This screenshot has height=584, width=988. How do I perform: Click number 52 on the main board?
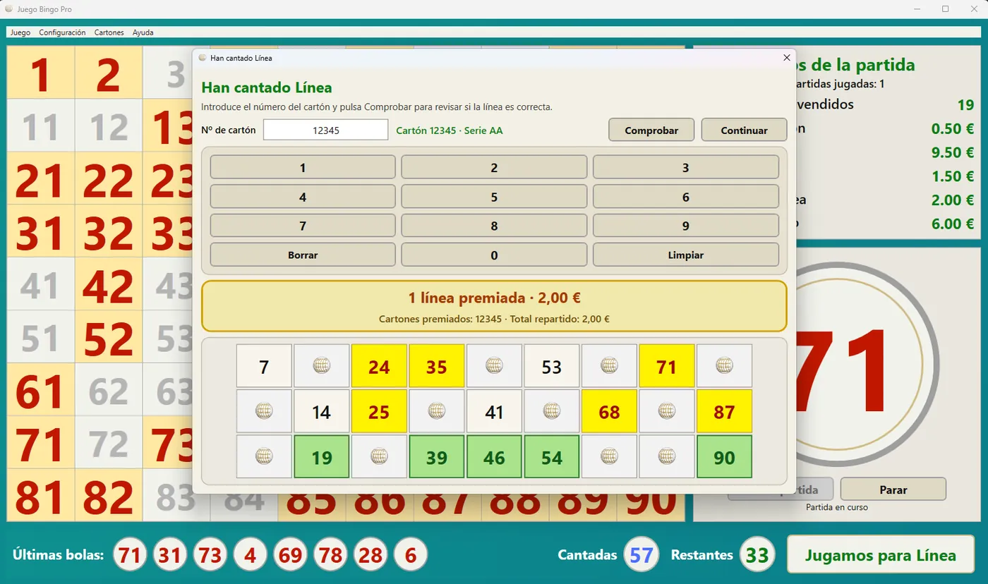point(108,338)
